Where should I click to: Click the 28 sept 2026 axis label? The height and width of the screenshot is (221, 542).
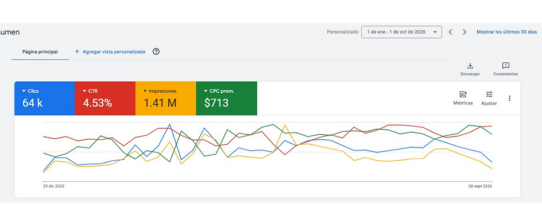coord(480,186)
